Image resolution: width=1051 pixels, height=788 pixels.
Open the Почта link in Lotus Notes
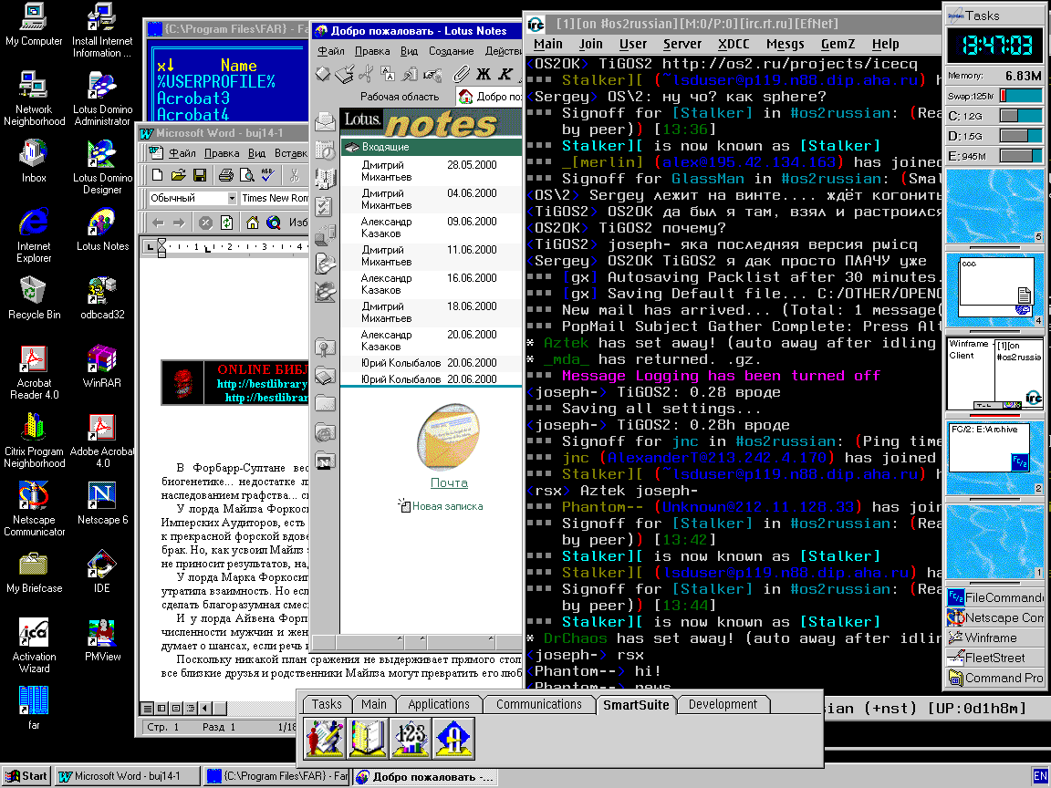click(x=449, y=482)
